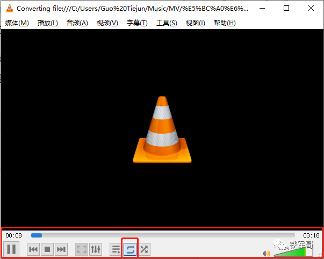This screenshot has height=259, width=324.
Task: Open the 视图(I) menu
Action: [x=195, y=23]
